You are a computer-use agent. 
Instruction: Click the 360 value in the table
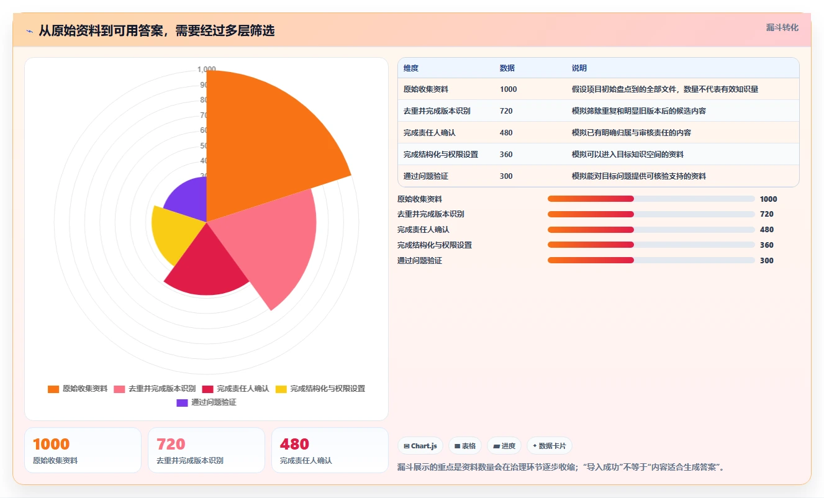click(x=506, y=155)
